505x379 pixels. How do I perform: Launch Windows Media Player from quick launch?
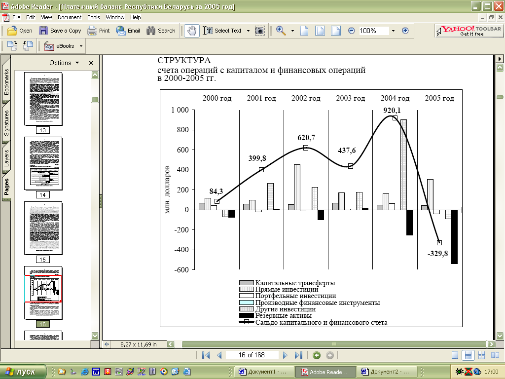pyautogui.click(x=164, y=372)
